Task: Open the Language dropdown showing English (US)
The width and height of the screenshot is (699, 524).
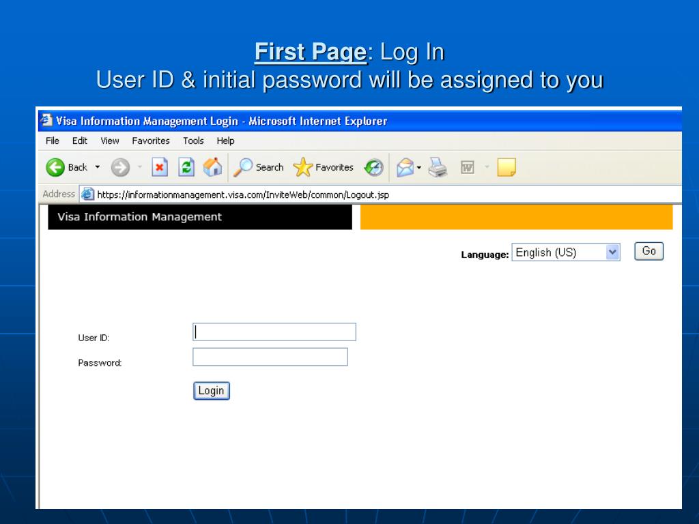Action: [x=566, y=252]
